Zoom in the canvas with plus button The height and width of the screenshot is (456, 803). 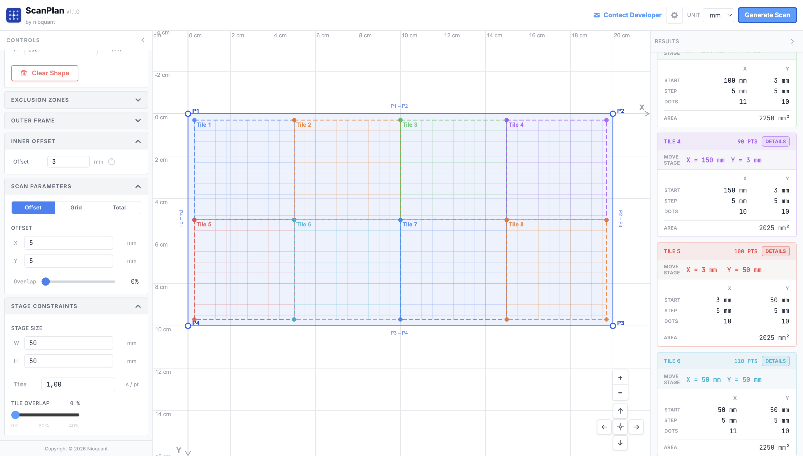620,378
